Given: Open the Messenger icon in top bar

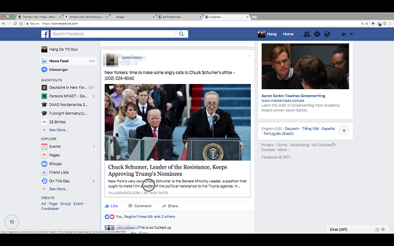Looking at the screenshot, I should pos(317,34).
